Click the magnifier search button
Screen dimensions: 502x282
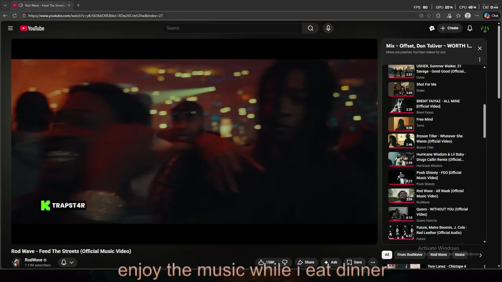tap(311, 28)
